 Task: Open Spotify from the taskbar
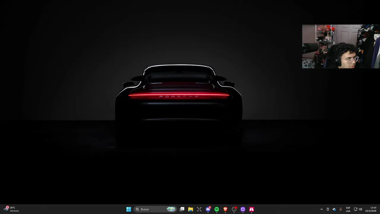(x=217, y=209)
